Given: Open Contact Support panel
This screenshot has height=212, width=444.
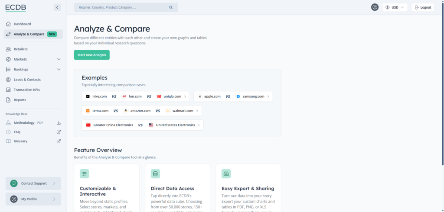Looking at the screenshot, I should [x=33, y=183].
